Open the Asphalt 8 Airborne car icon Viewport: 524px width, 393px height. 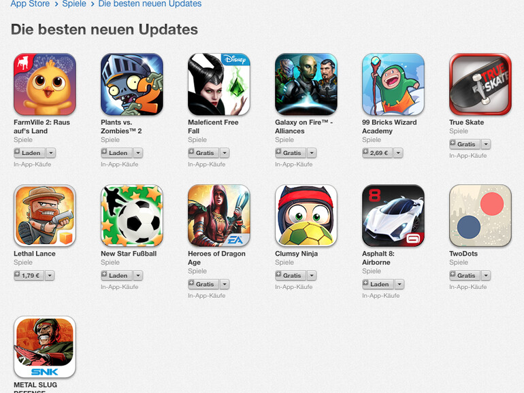click(393, 216)
